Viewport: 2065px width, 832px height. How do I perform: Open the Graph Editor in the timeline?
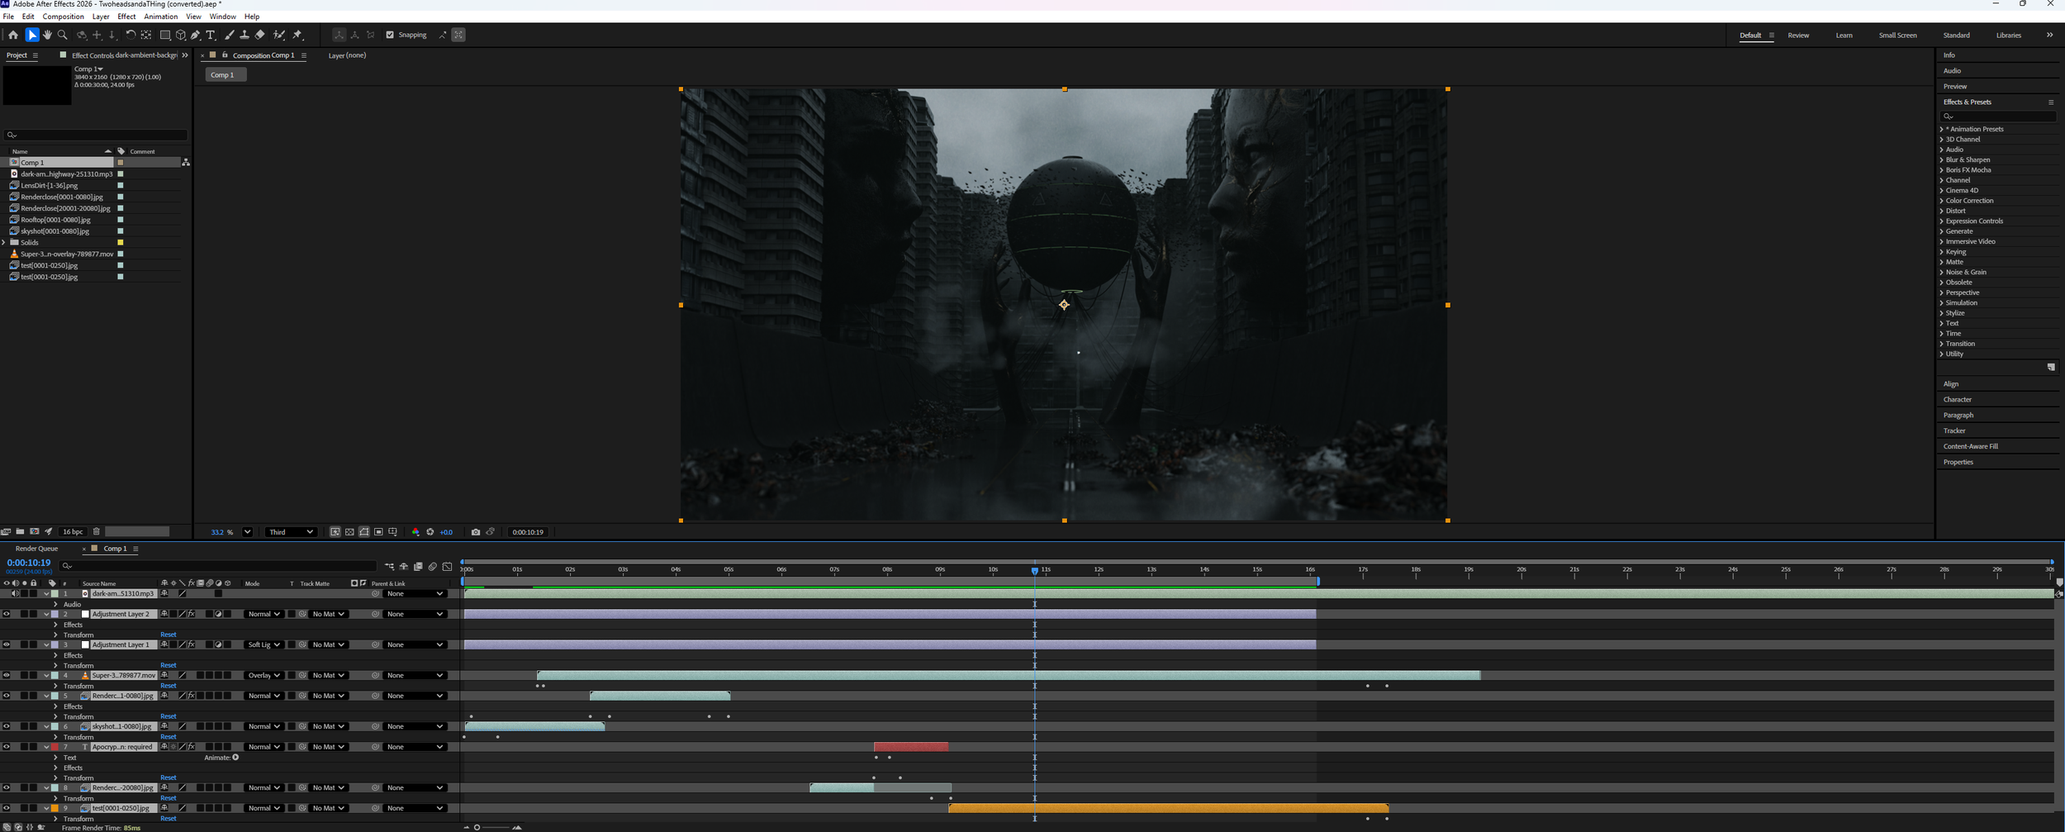coord(448,567)
